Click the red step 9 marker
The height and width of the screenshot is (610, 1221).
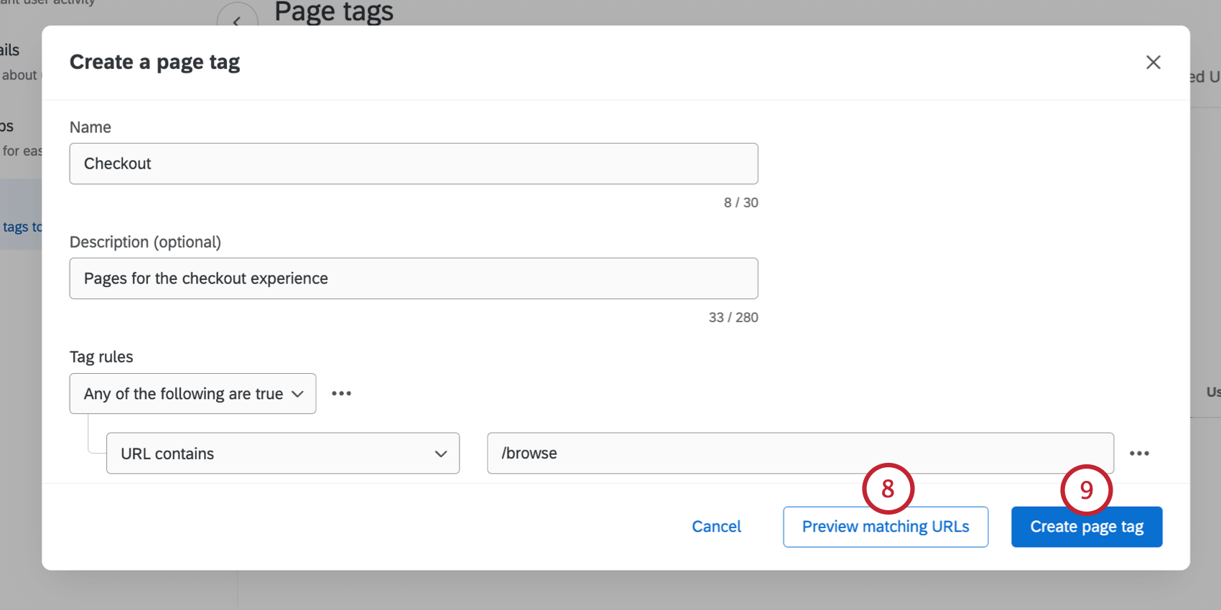1086,489
